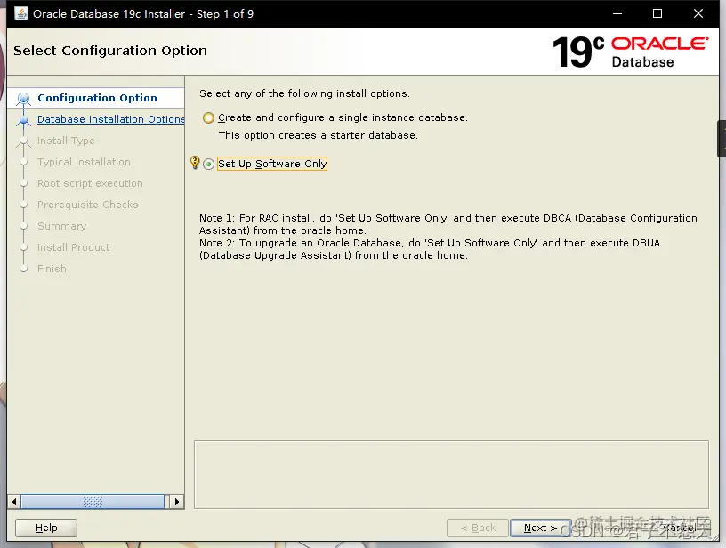This screenshot has width=726, height=548.
Task: Click the Java icon in the installer title bar
Action: point(21,13)
